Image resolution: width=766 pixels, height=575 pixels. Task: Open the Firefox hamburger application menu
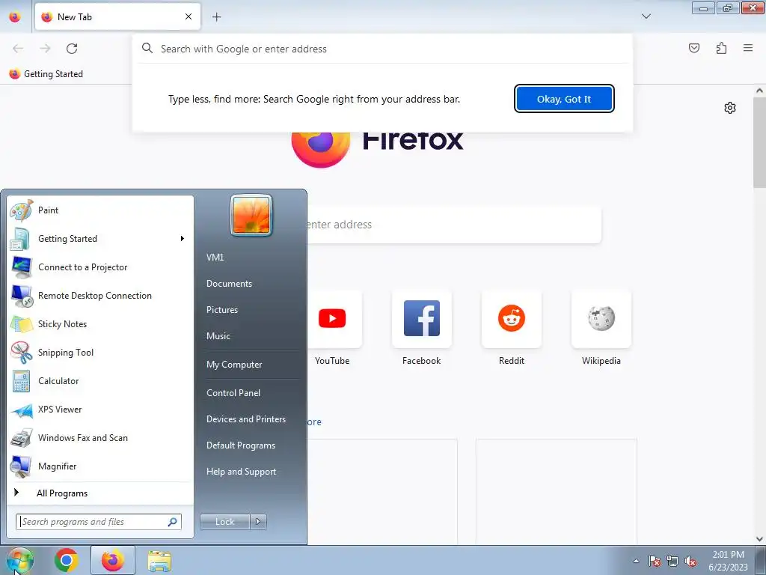(x=748, y=48)
